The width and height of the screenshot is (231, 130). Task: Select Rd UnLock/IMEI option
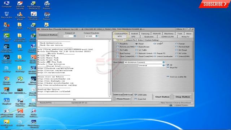126,47
